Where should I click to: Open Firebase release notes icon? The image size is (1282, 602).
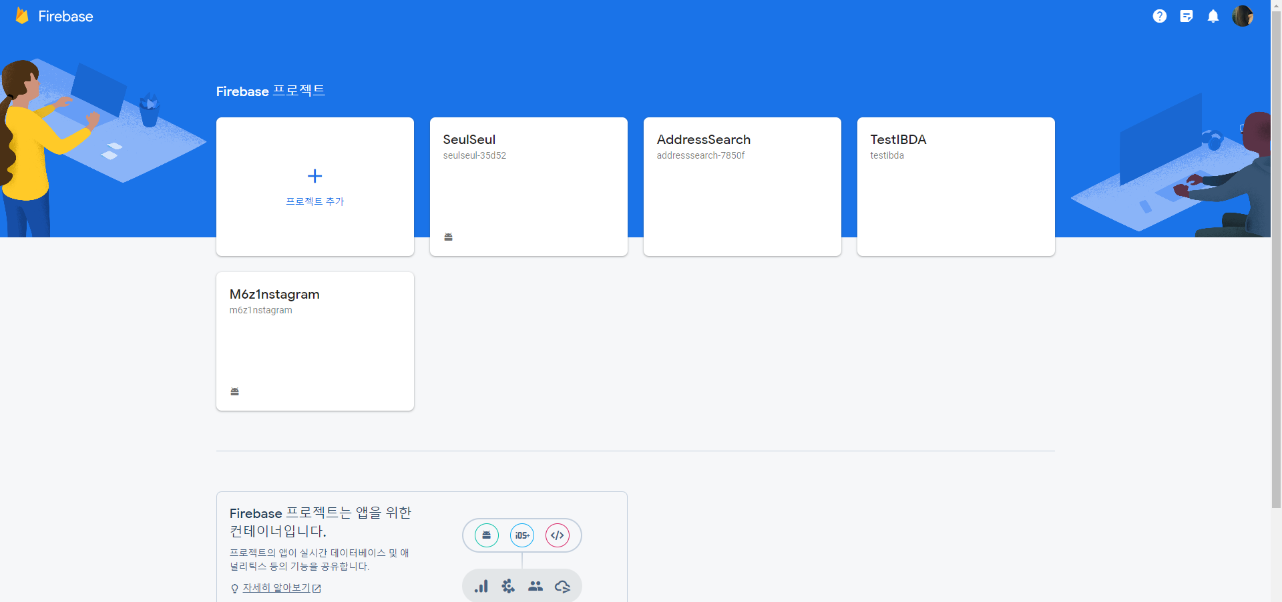pyautogui.click(x=1187, y=16)
